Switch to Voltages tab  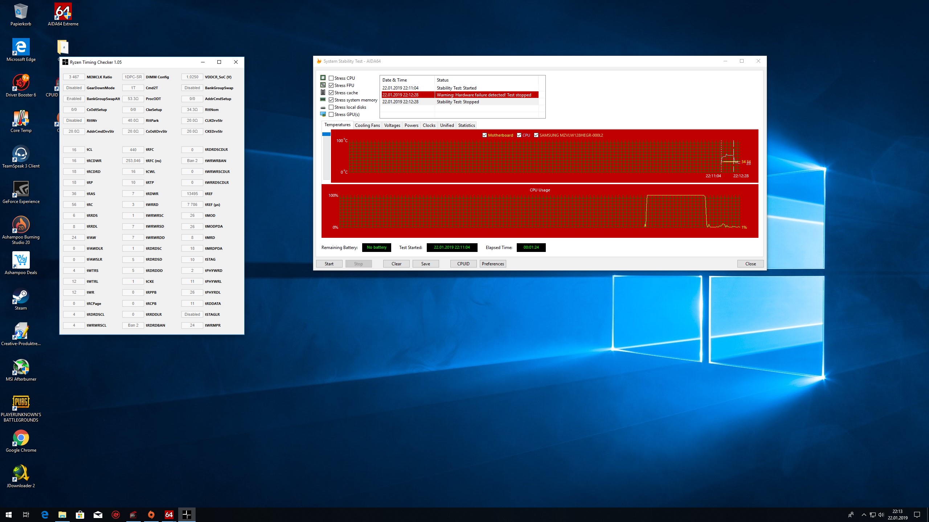[392, 125]
